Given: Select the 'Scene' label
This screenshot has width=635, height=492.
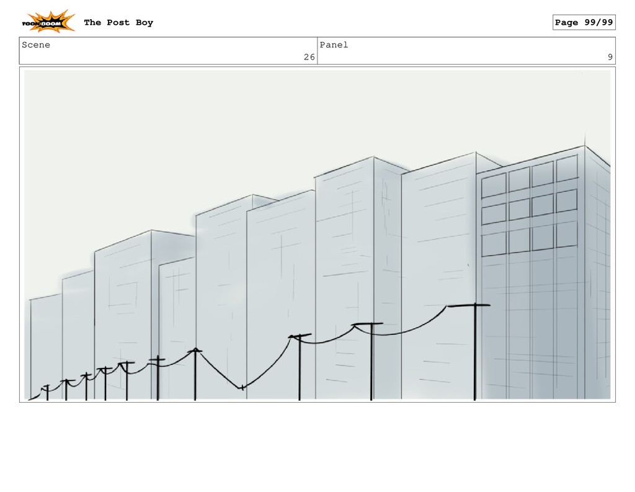Looking at the screenshot, I should (36, 45).
